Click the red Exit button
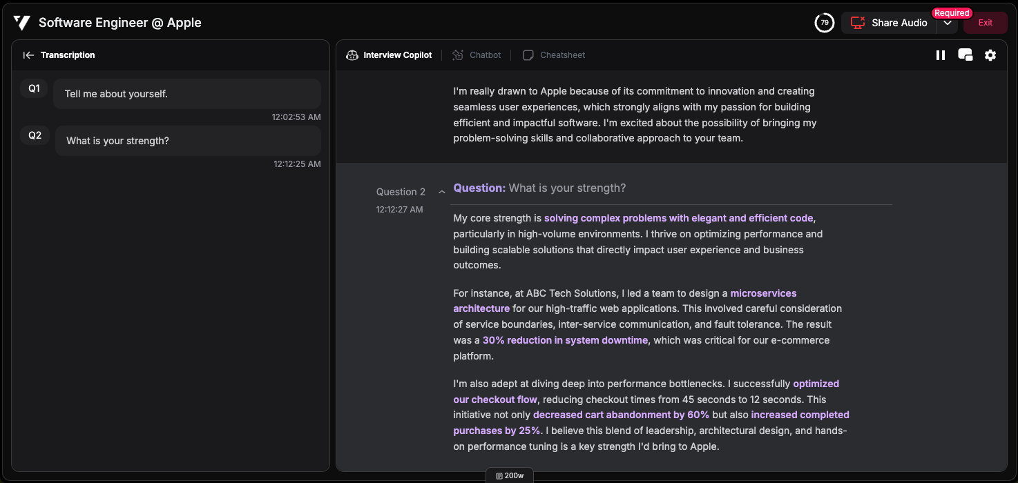 (x=985, y=23)
